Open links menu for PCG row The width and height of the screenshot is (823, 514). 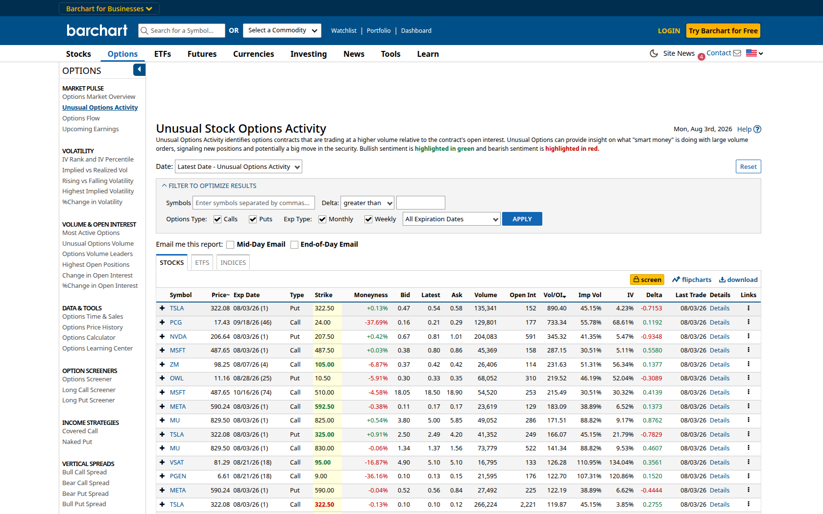749,322
